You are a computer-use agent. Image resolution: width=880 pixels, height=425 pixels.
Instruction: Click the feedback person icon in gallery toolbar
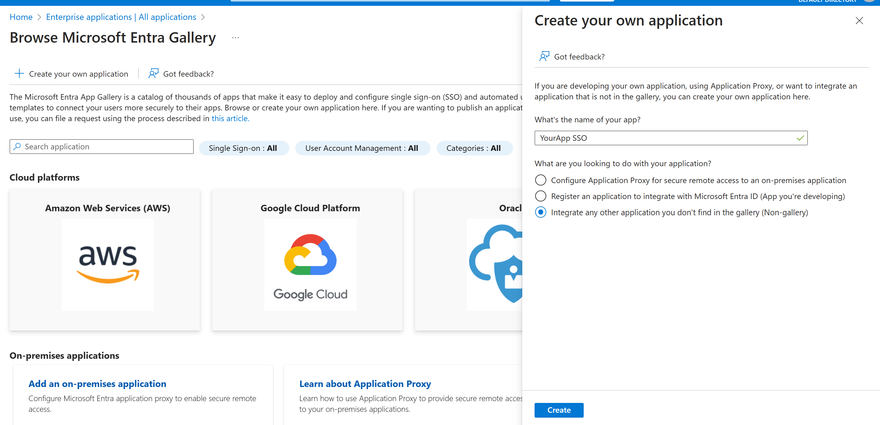pos(154,74)
